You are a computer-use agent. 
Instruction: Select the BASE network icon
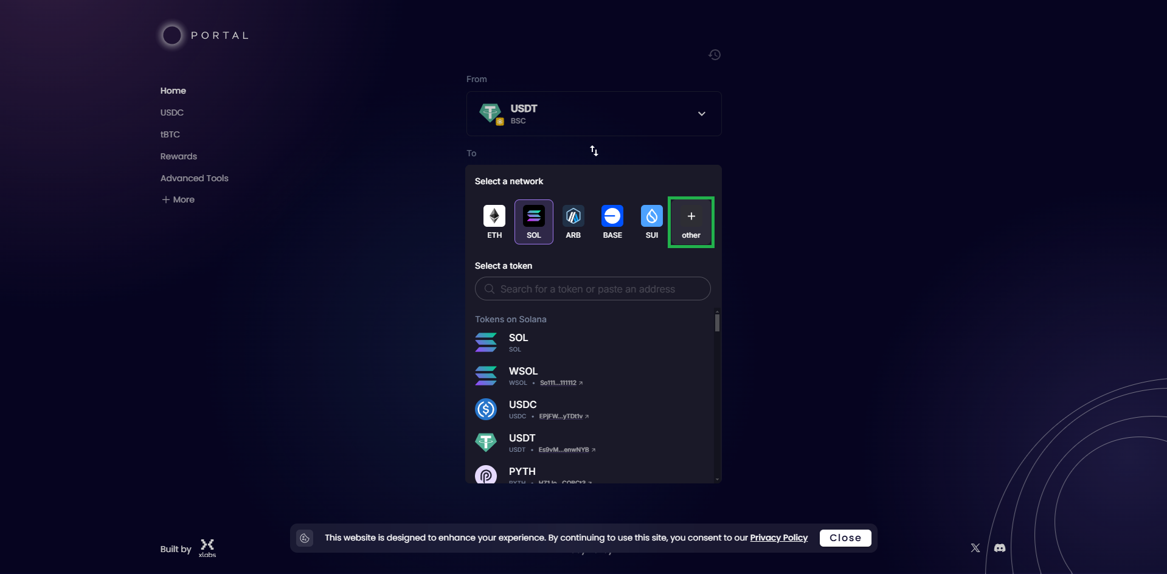(x=612, y=222)
